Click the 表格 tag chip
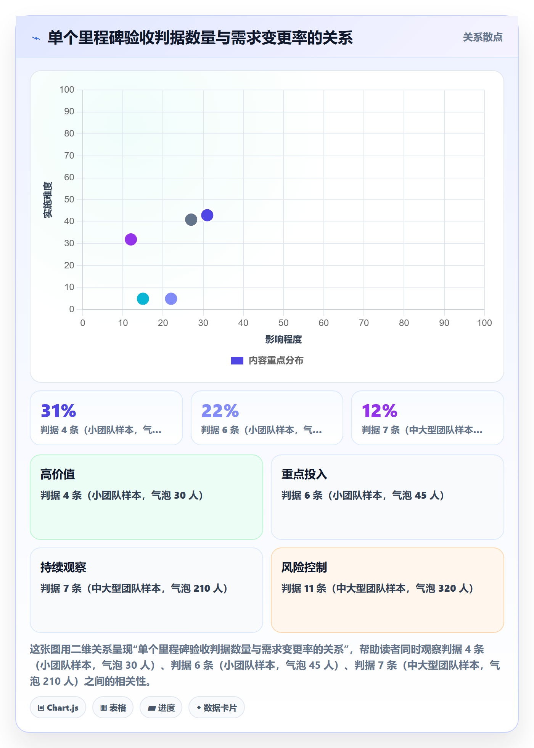This screenshot has width=534, height=748. pos(113,708)
